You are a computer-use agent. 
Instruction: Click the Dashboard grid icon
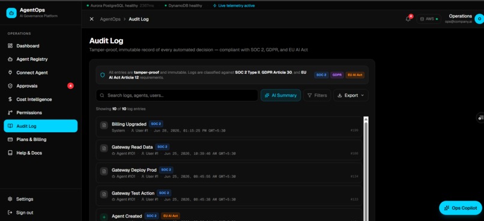(10, 46)
